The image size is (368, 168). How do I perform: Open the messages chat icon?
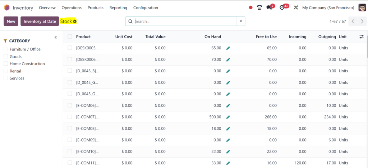point(269,8)
